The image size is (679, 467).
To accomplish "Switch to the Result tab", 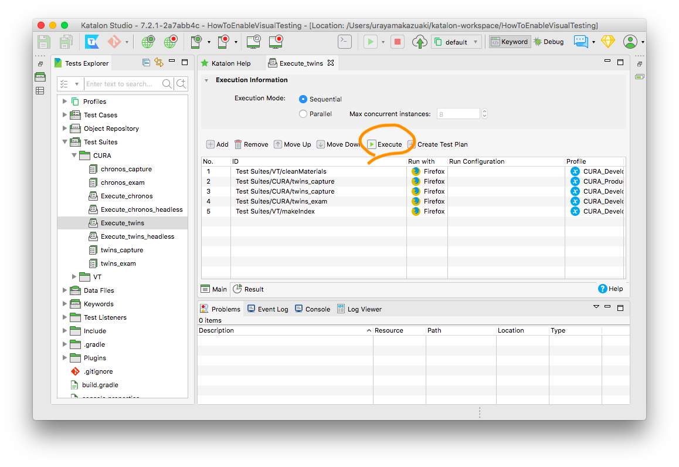I will 249,289.
